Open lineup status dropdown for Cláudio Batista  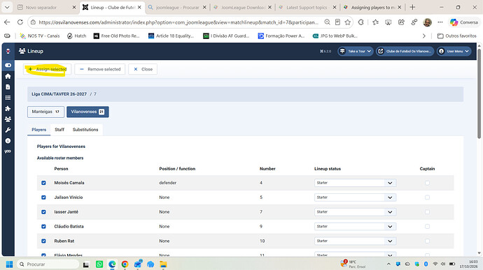pyautogui.click(x=355, y=226)
